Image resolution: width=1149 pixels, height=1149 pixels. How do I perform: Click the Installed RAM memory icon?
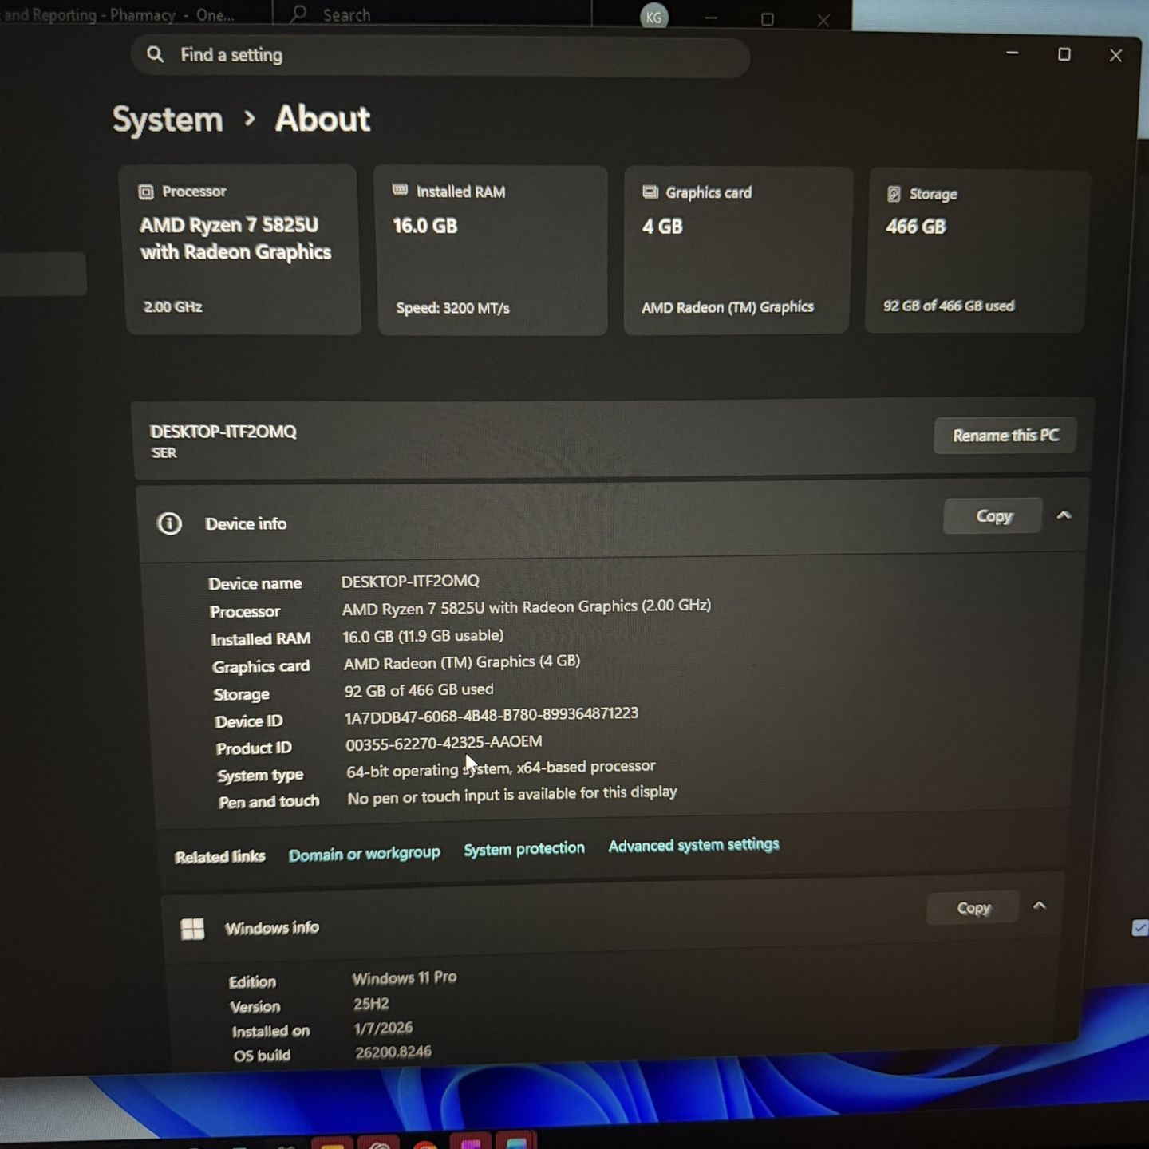pos(400,190)
